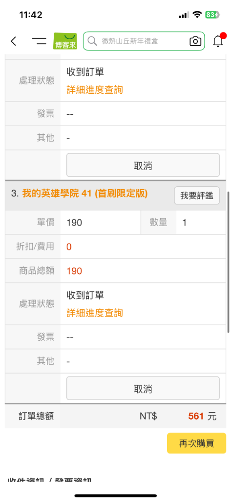Tap the Wi-Fi status icon
The image size is (231, 502).
(197, 15)
